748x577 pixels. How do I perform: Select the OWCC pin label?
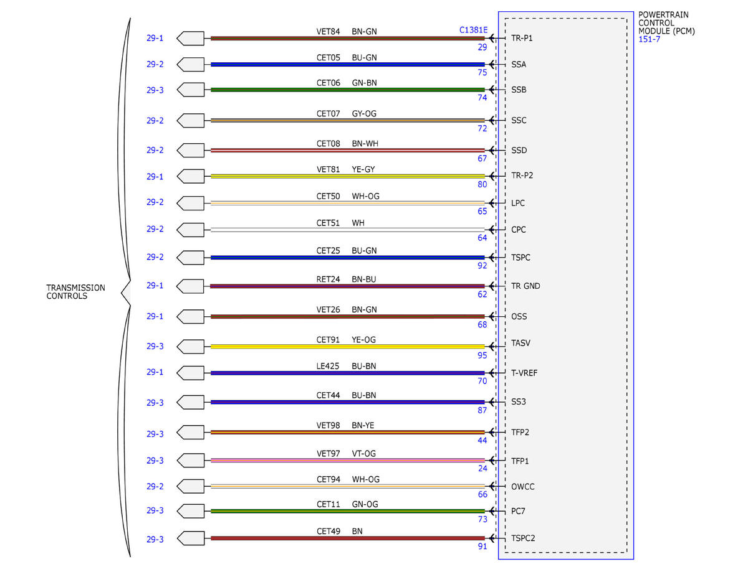(522, 487)
